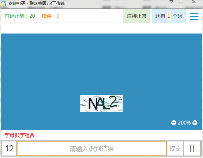Viewport: 203px width, 158px height.
Task: Click the countdown number 12
Action: pos(9,148)
